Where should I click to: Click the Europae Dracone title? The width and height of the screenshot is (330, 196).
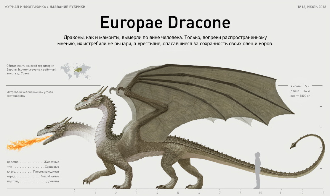click(165, 22)
